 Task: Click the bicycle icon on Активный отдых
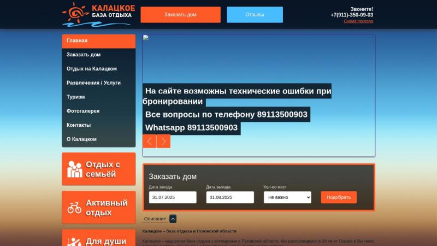(74, 208)
